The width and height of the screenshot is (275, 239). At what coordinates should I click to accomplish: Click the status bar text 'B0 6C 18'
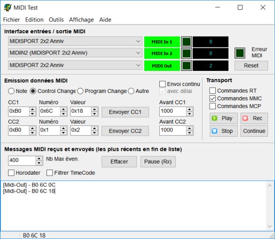[34, 236]
